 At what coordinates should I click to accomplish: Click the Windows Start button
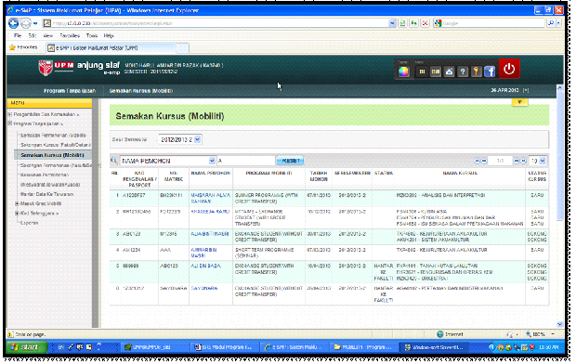(26, 347)
